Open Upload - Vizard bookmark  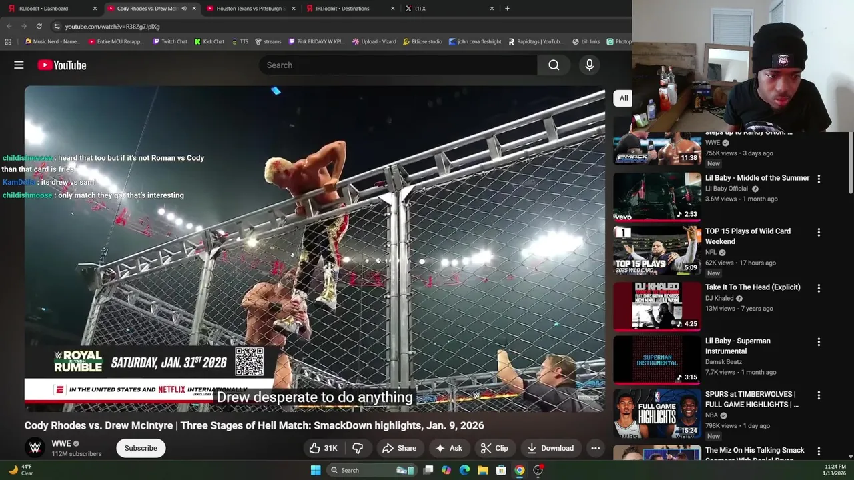point(374,41)
